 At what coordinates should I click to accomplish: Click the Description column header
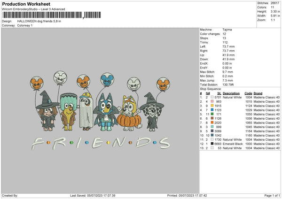231,93
